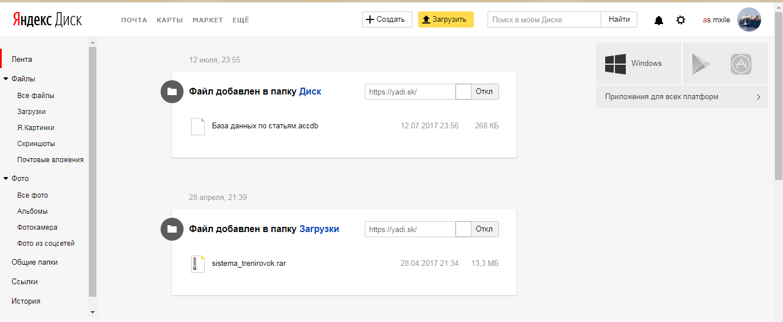Open the Google Play app icon
This screenshot has width=783, height=322.
point(701,64)
